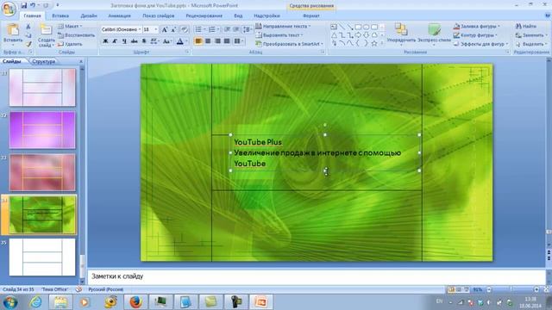
Task: Open Контур фигуры dropdown
Action: coord(475,35)
